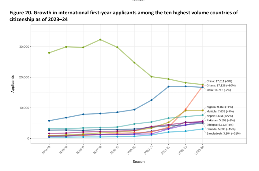Viewport: 259px width, 171px height.
Task: Click China's green data point at 2020-21
Action: [152, 77]
